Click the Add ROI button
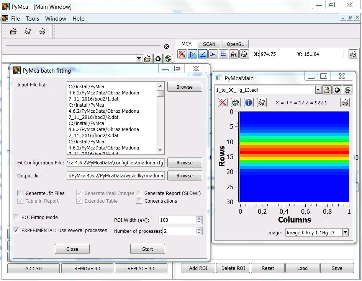 (x=198, y=268)
